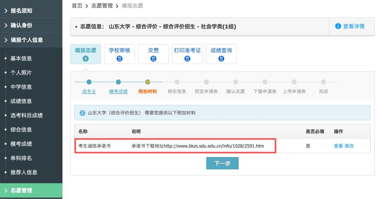Open the 志愿管理 sidebar section

pos(31,191)
